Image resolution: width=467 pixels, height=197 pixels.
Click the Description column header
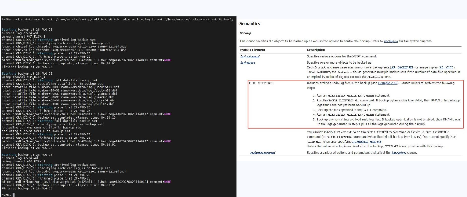pyautogui.click(x=316, y=50)
